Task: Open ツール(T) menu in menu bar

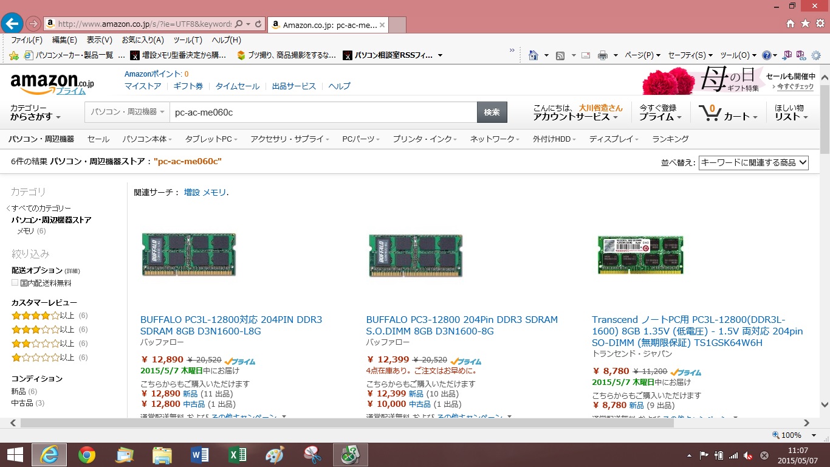Action: click(188, 40)
